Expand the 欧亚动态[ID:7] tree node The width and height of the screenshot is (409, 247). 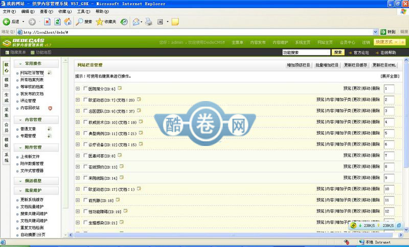(x=78, y=100)
